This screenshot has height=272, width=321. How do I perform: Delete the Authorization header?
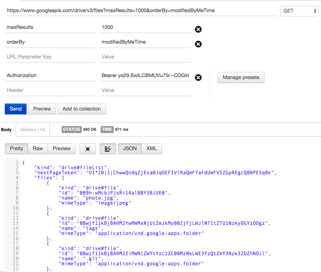[x=198, y=77]
